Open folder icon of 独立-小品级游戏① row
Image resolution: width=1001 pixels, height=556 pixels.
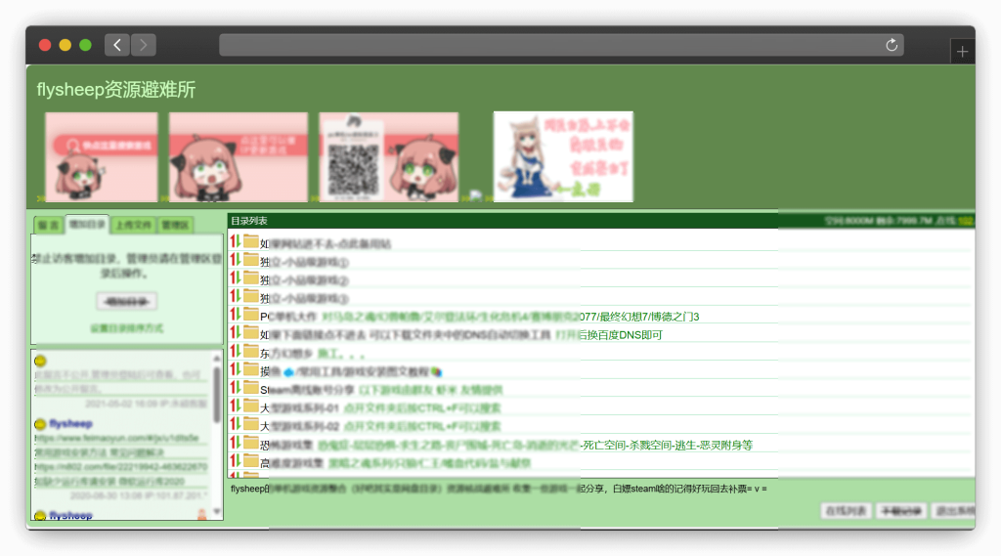coord(251,260)
